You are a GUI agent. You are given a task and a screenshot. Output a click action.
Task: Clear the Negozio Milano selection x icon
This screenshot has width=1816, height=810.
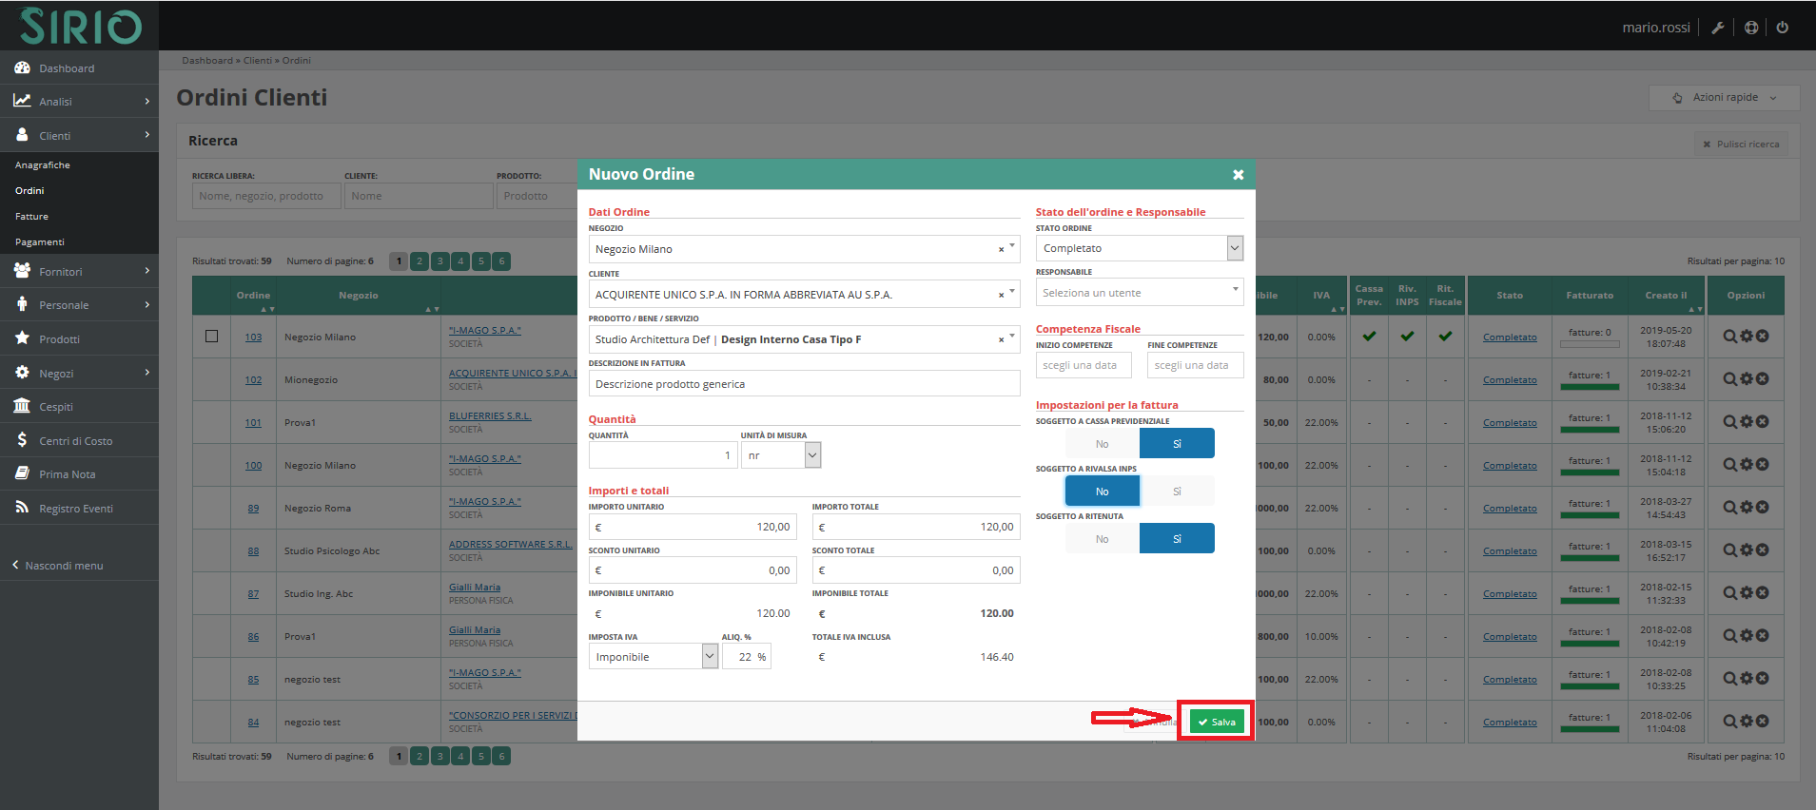coord(1001,249)
